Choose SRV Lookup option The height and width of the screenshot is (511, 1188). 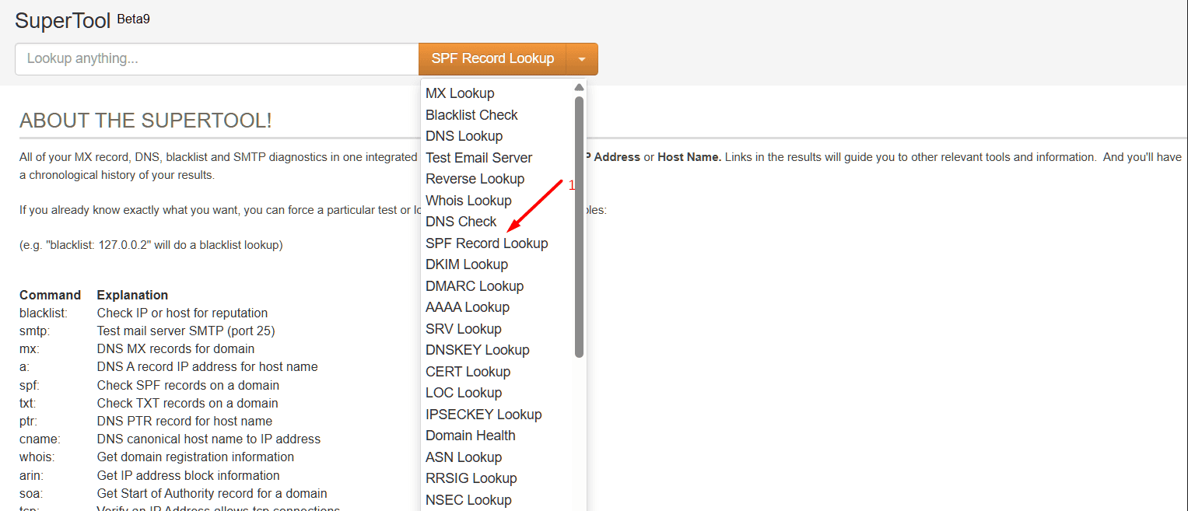(464, 329)
